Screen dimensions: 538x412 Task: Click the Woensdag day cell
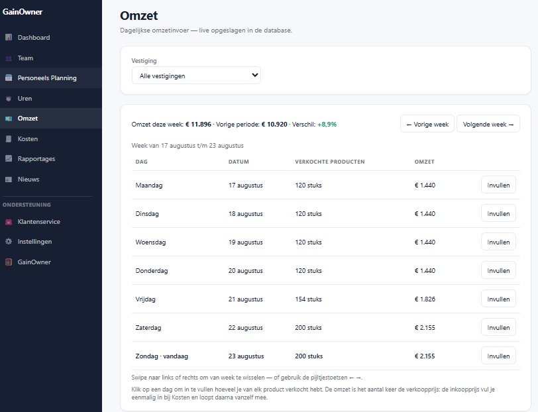(x=150, y=242)
